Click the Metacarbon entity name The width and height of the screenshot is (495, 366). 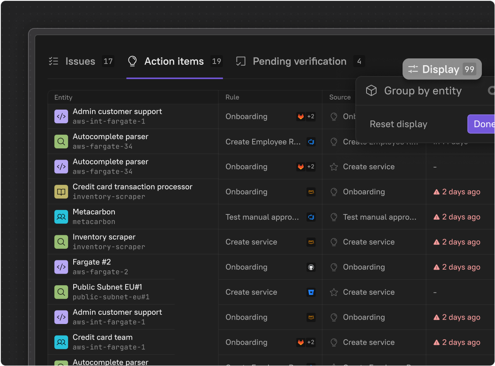pos(94,212)
